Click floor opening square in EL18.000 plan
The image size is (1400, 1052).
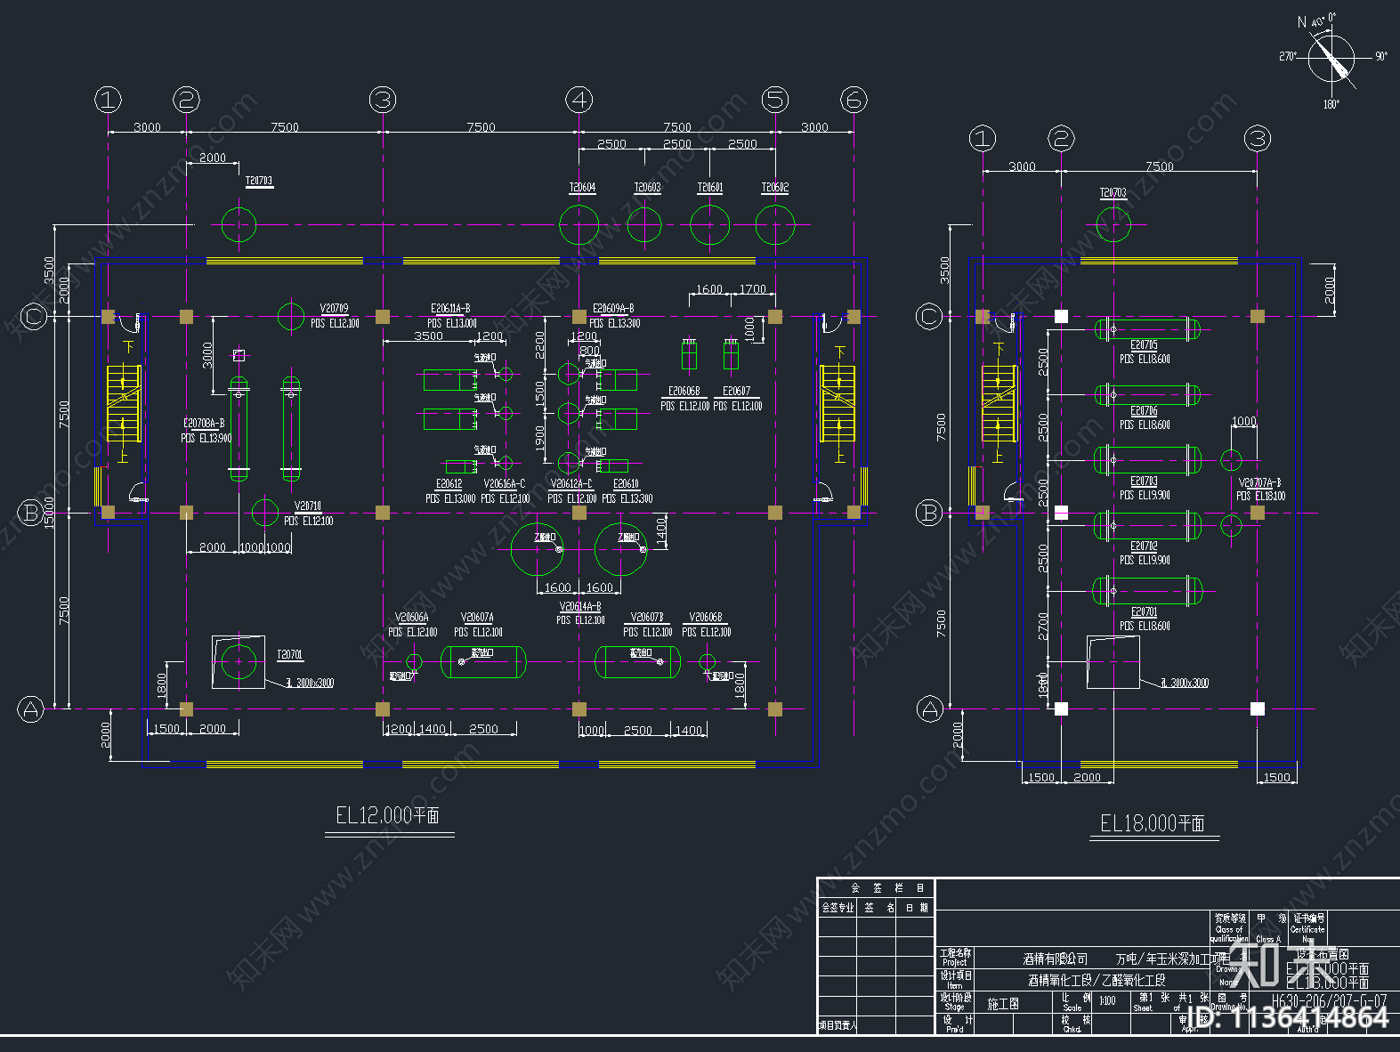pos(1113,662)
